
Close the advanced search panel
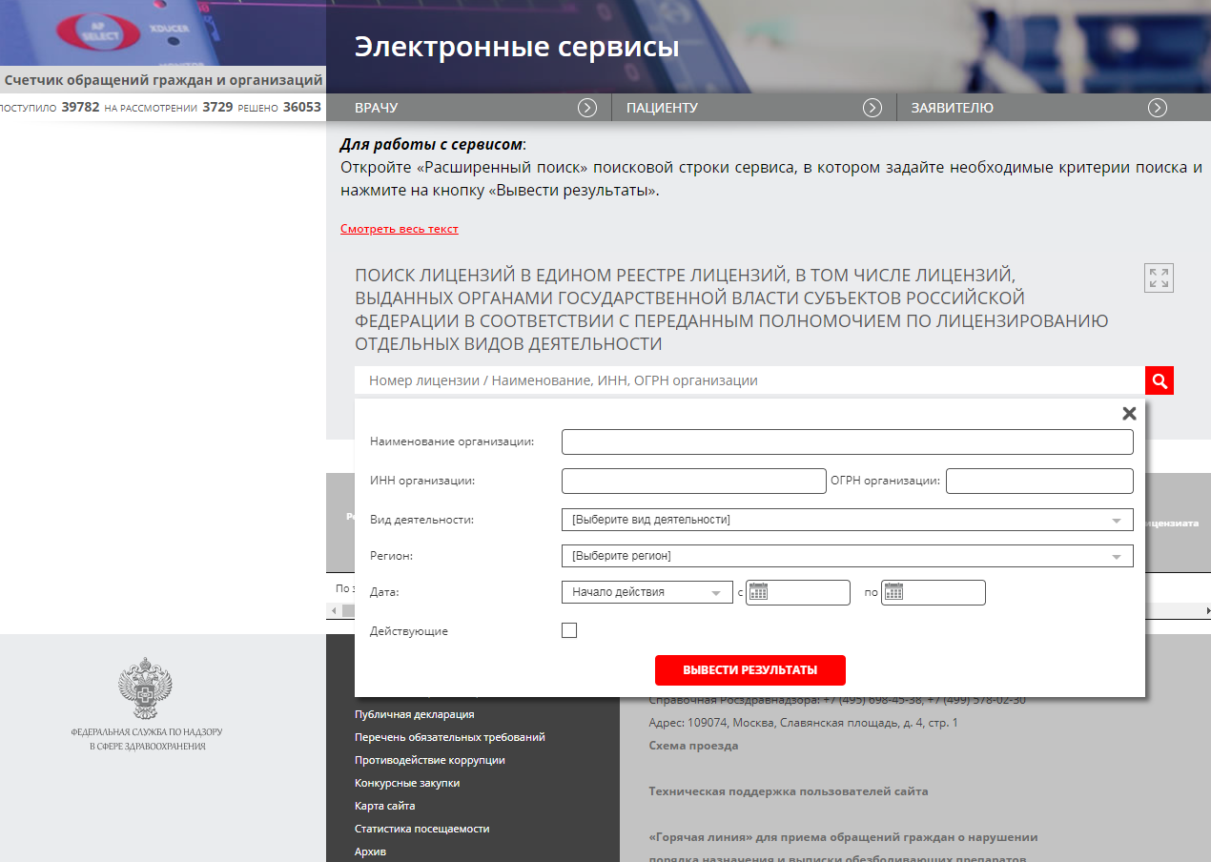click(1129, 414)
